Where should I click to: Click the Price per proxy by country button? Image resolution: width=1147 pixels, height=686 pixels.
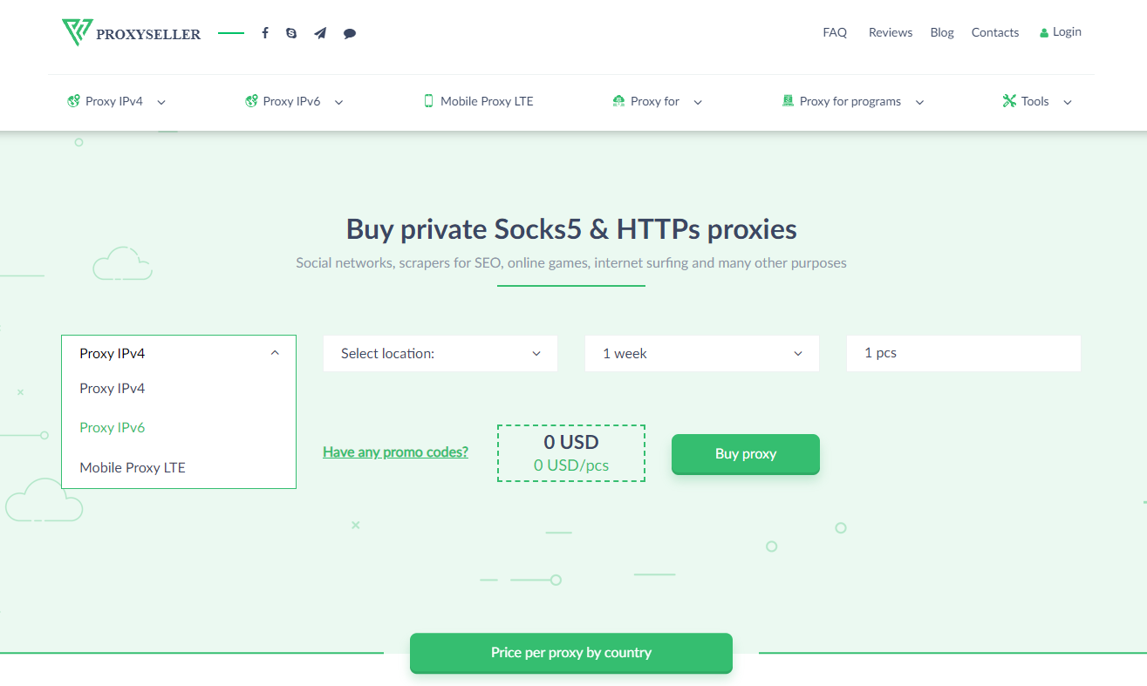[x=571, y=653]
